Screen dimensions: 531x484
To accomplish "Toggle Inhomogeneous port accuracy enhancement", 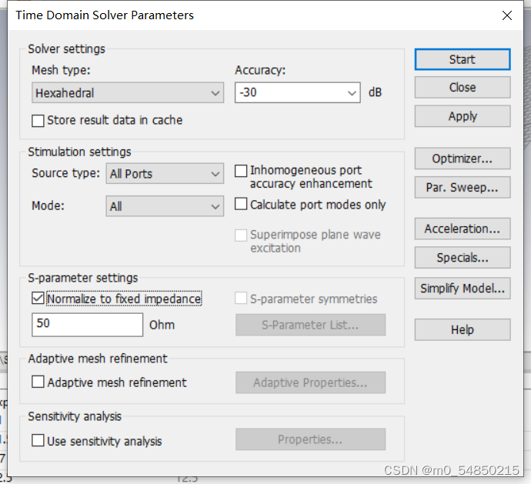I will [x=241, y=171].
